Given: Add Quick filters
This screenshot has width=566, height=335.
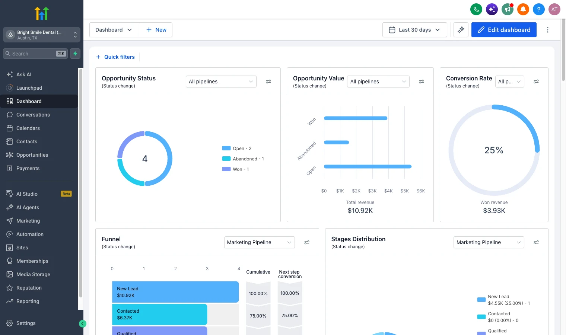Looking at the screenshot, I should coord(115,57).
